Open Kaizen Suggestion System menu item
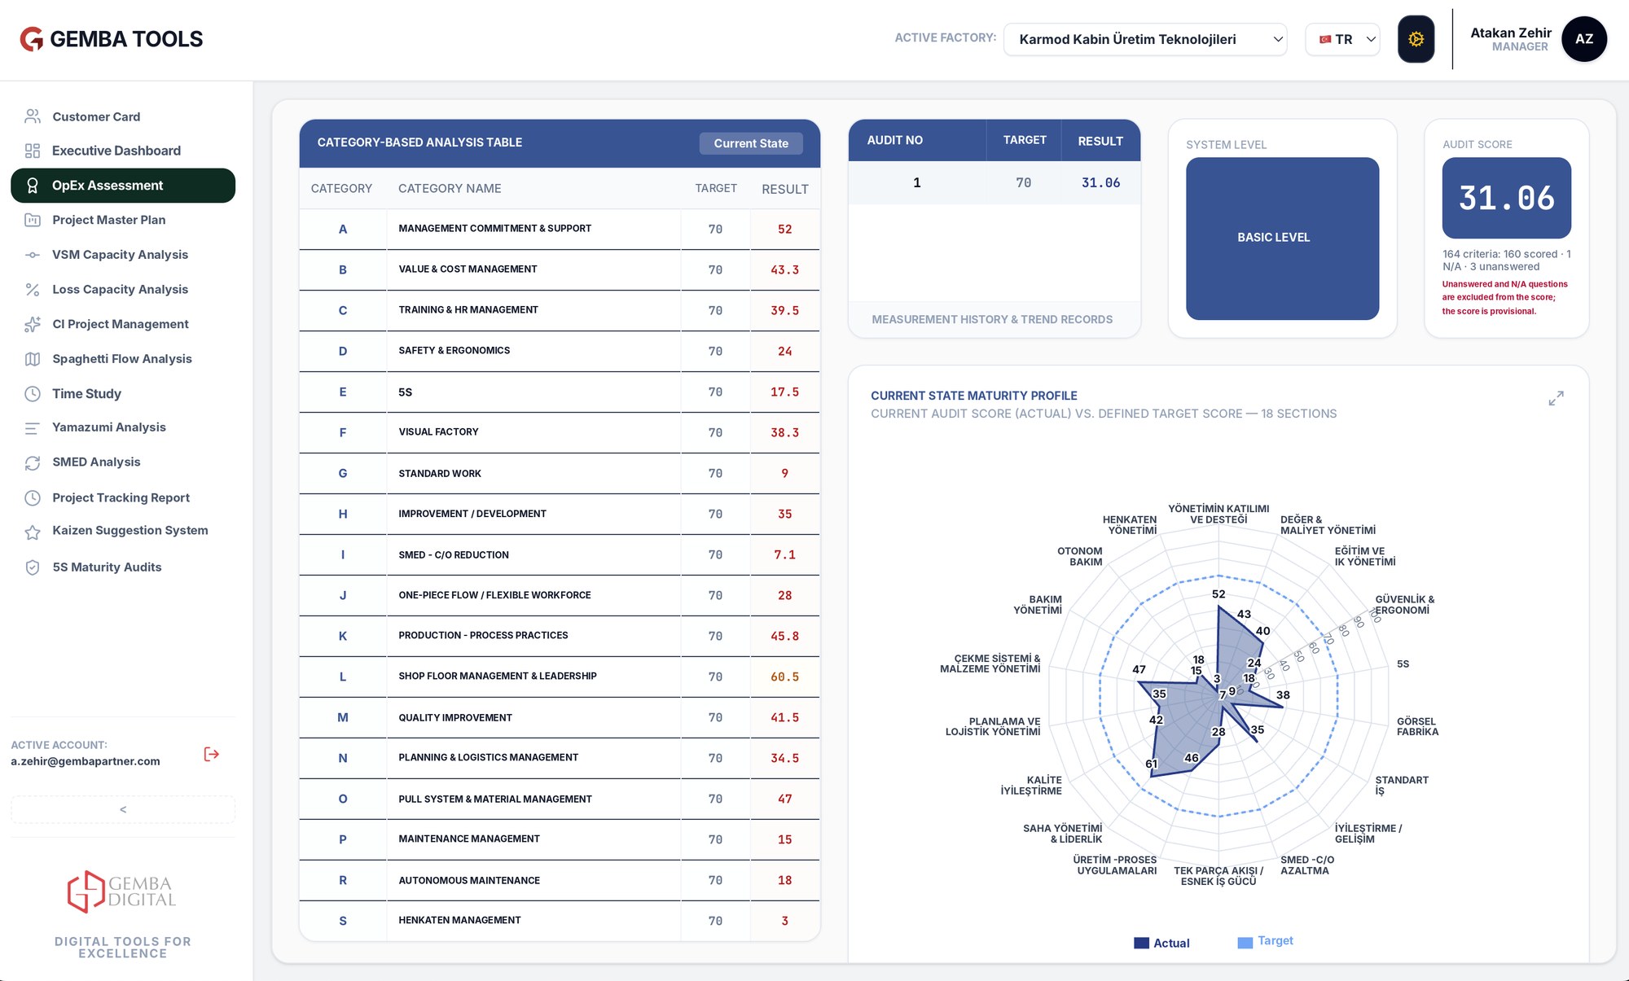The width and height of the screenshot is (1629, 981). (x=123, y=531)
